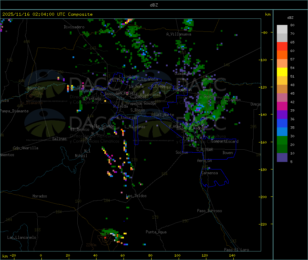The image size is (308, 260).
Task: Click the Paso_El_Loro map label
Action: [236, 250]
